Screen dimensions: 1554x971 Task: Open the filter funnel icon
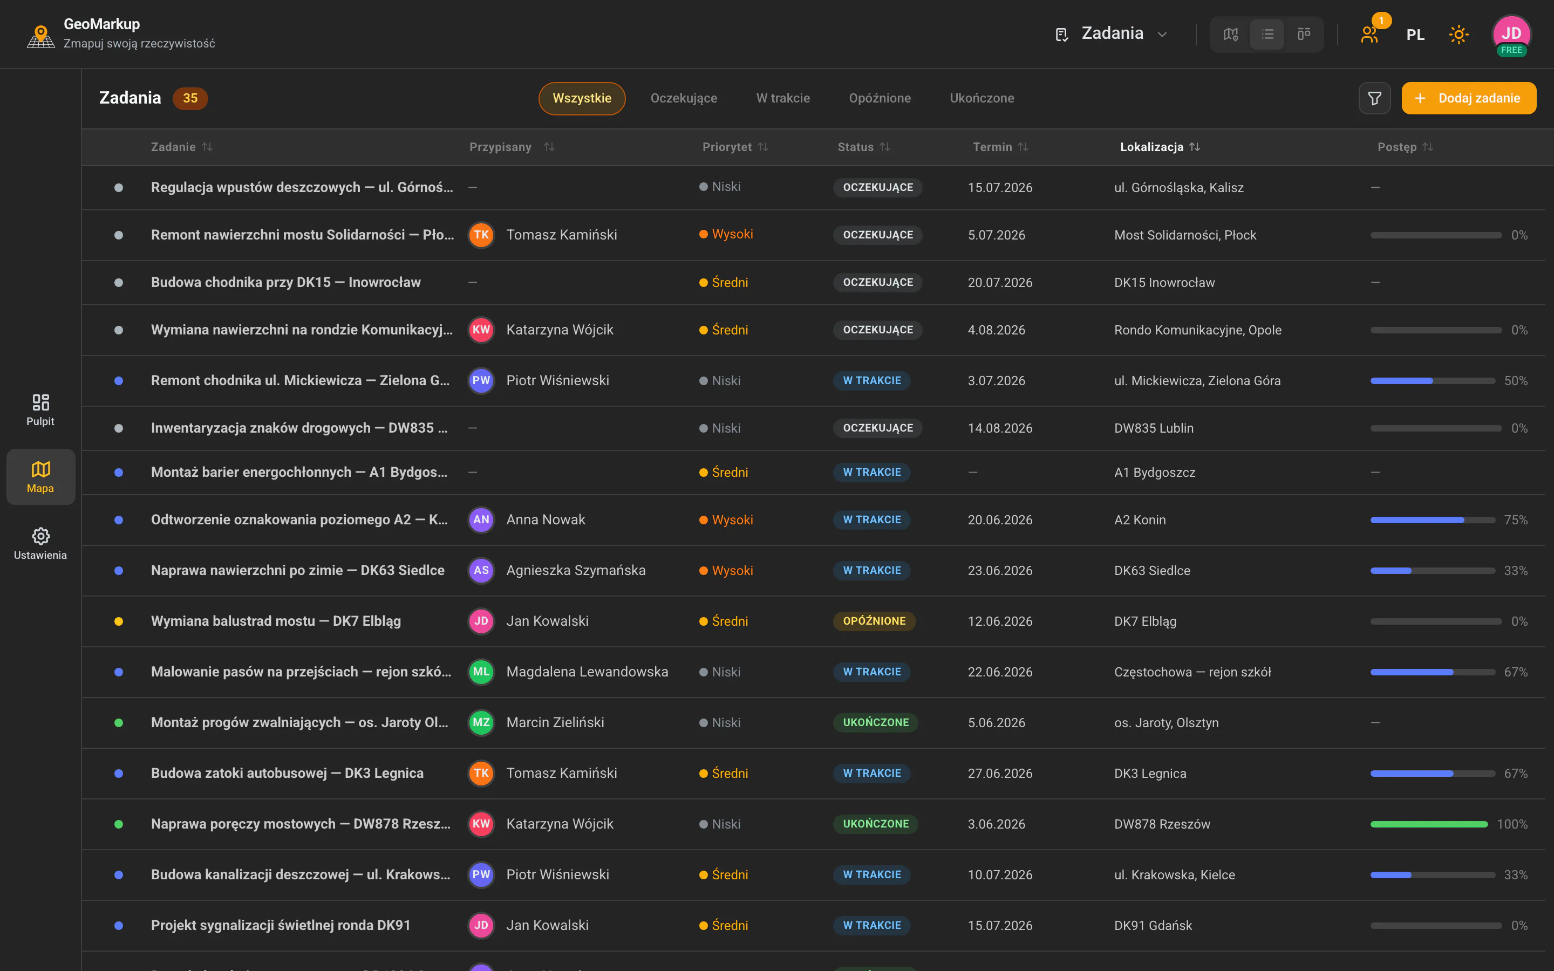pos(1374,98)
